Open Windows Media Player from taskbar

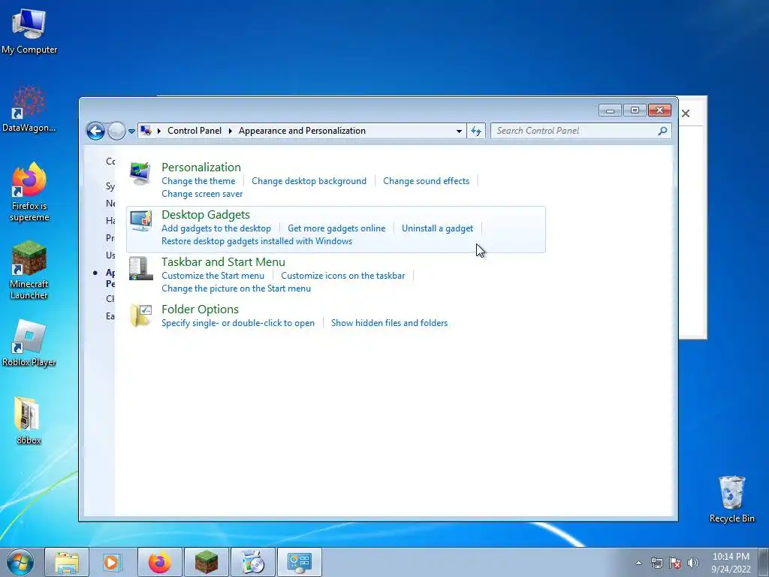pyautogui.click(x=112, y=562)
